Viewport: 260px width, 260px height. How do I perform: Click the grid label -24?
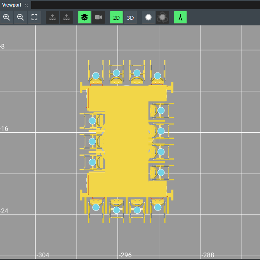(x=4, y=211)
